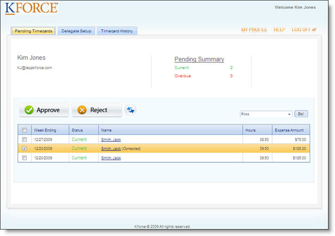Viewport: 335px width, 236px height.
Task: Sort by Status column header
Action: point(83,130)
